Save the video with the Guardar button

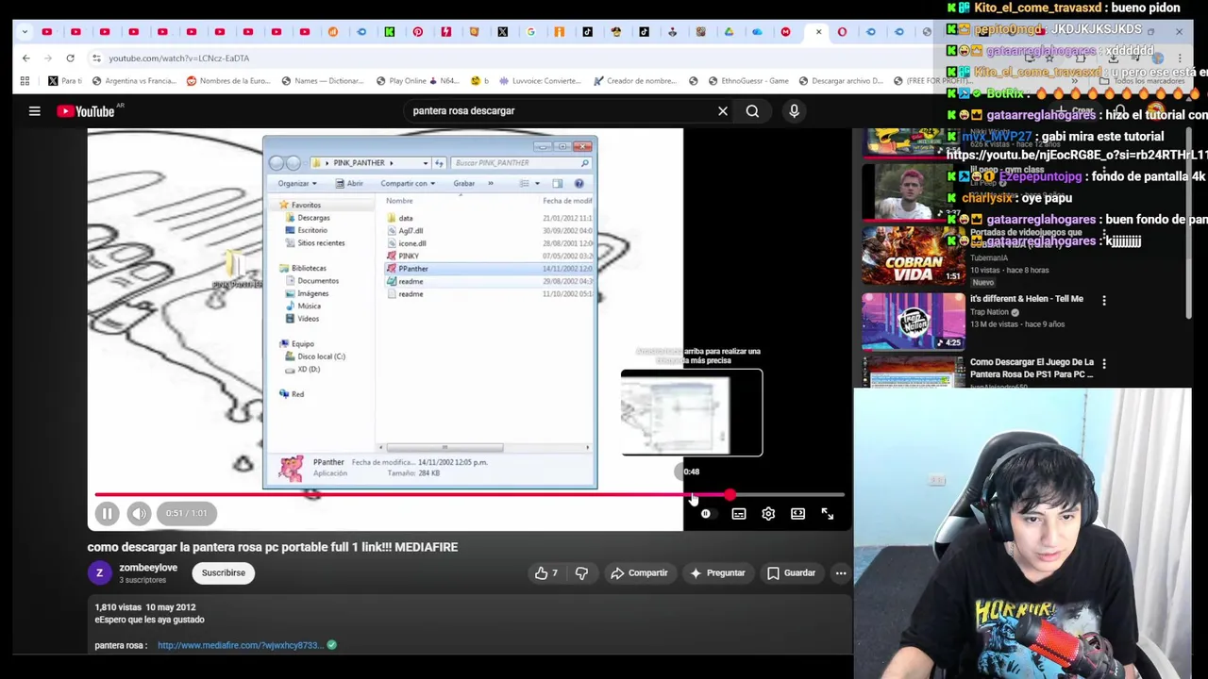point(791,573)
